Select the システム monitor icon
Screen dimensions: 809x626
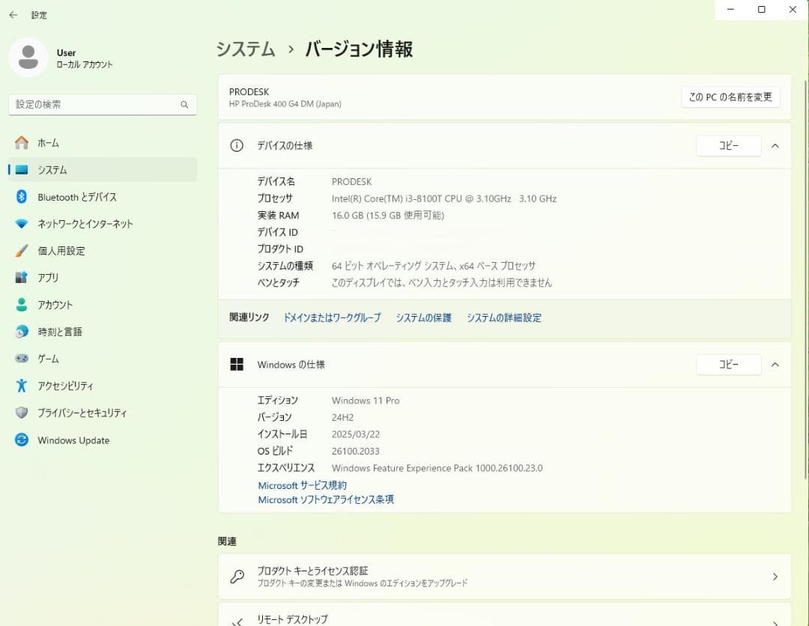(22, 170)
